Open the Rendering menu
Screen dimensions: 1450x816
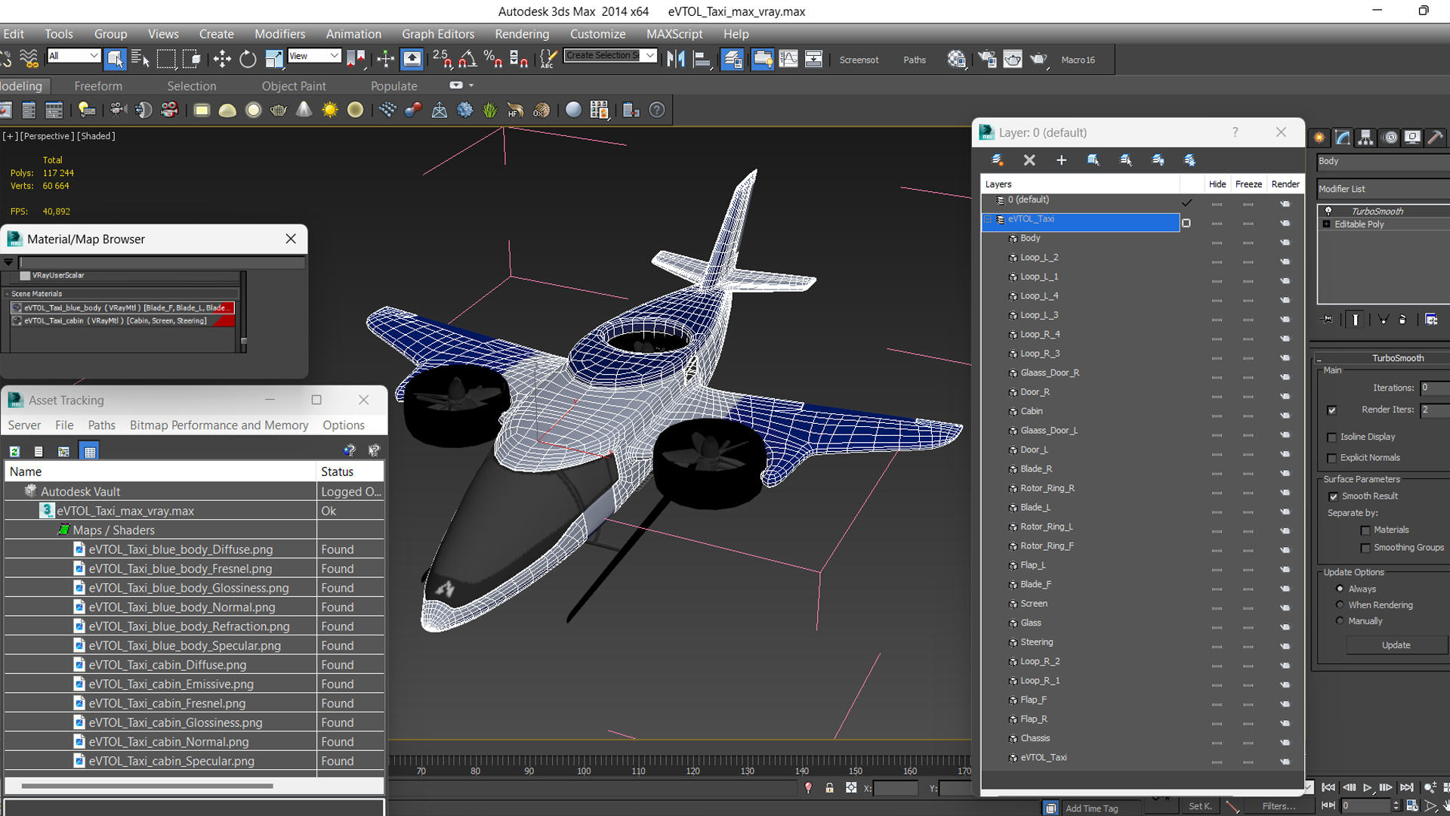point(522,34)
